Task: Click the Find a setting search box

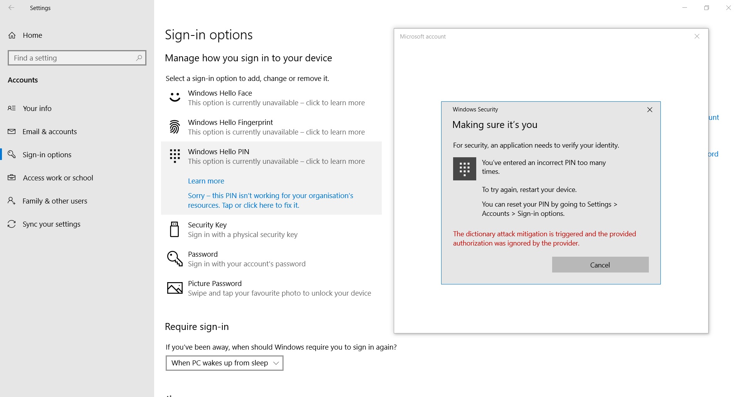Action: [77, 58]
